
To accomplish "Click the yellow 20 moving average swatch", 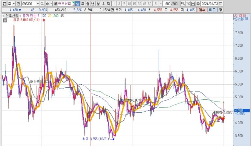I will 50,16.
